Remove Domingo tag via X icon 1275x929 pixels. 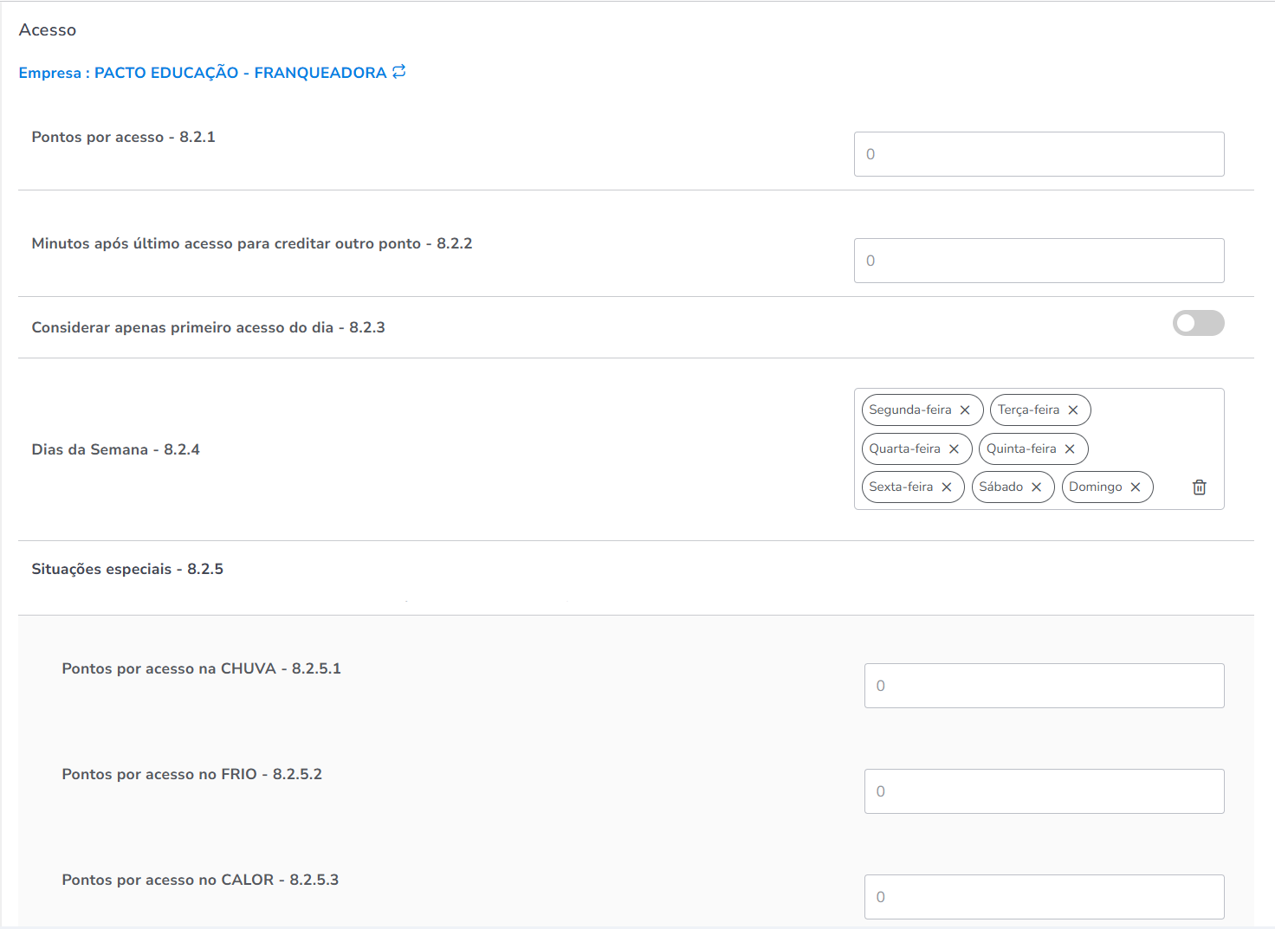click(1136, 487)
